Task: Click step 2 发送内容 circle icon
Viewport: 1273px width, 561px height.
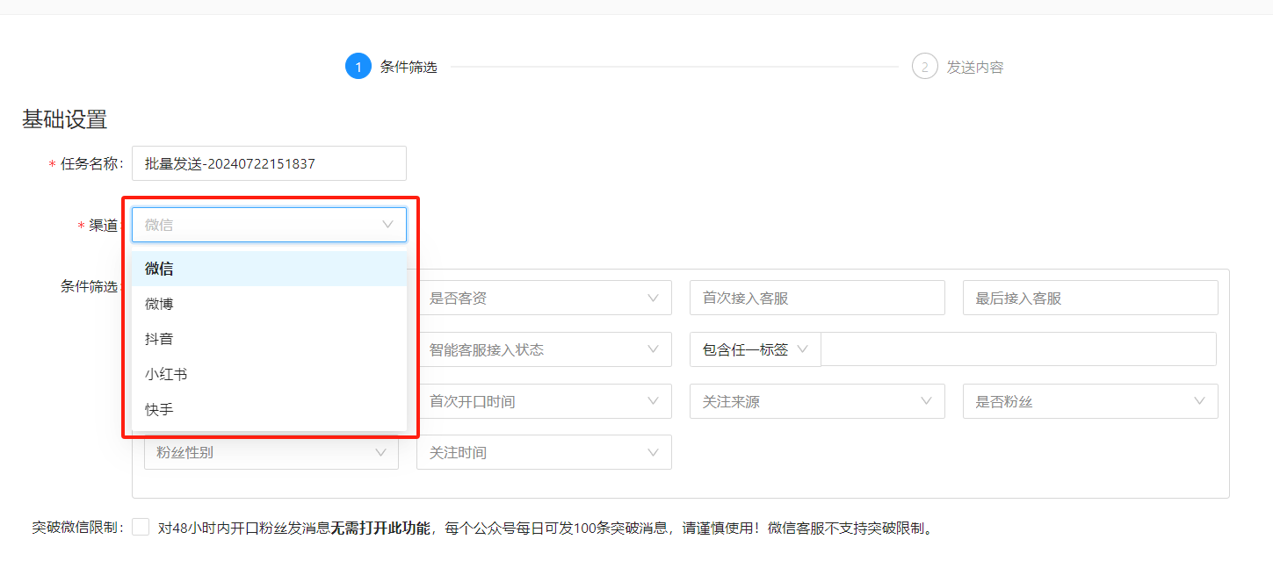Action: pyautogui.click(x=924, y=67)
